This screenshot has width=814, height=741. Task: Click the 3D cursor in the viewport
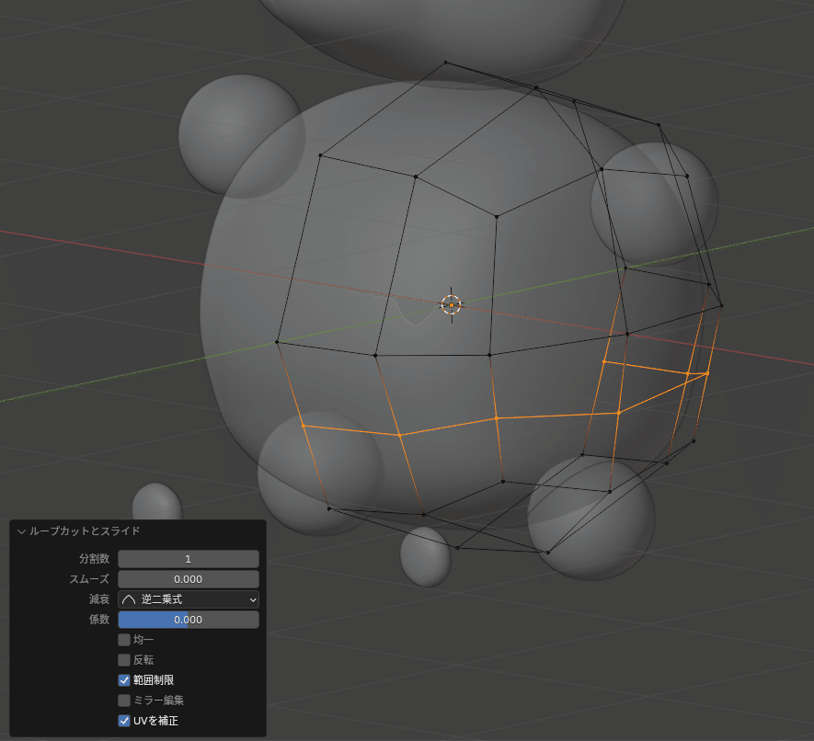[451, 305]
